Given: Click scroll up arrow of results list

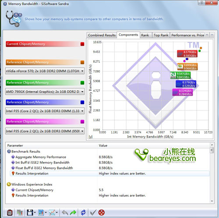Looking at the screenshot, I should point(212,145).
